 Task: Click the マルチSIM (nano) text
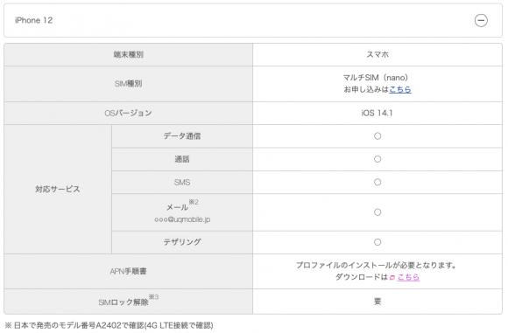376,78
